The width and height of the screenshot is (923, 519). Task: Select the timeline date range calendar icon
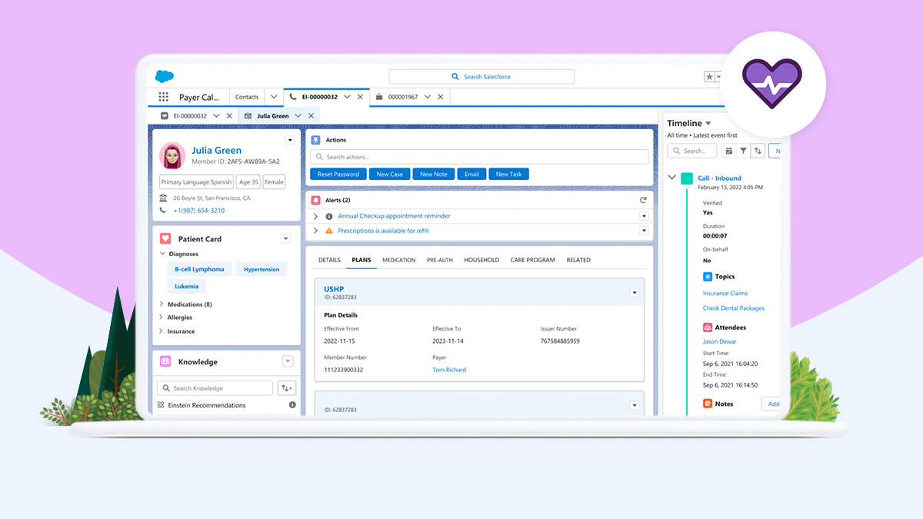coord(729,151)
